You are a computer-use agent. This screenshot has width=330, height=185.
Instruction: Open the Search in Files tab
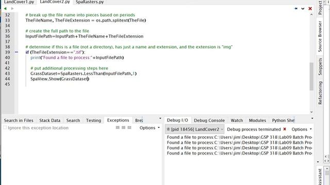19,120
